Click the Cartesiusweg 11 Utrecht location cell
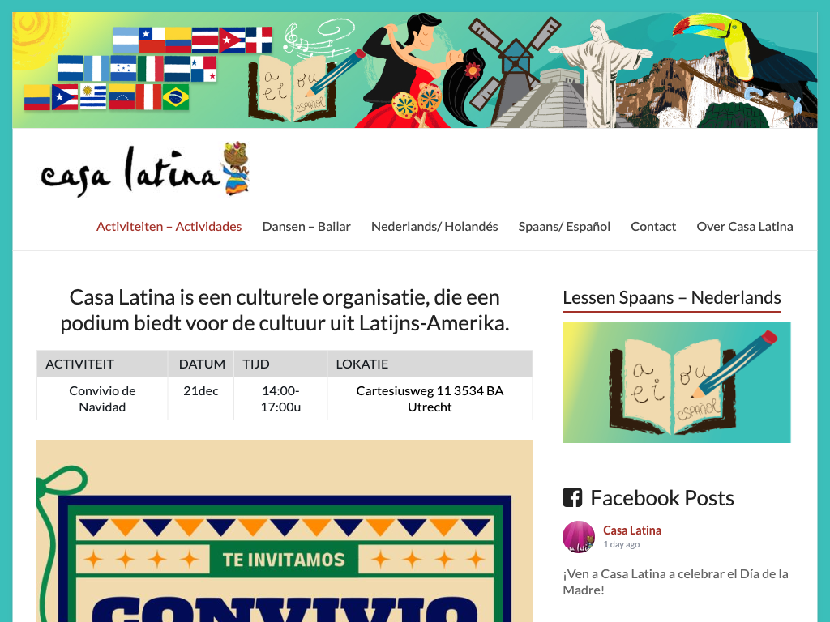Image resolution: width=830 pixels, height=622 pixels. (430, 398)
